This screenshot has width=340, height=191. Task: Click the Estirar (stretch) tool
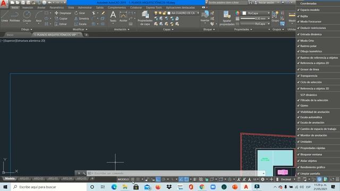(x=61, y=24)
